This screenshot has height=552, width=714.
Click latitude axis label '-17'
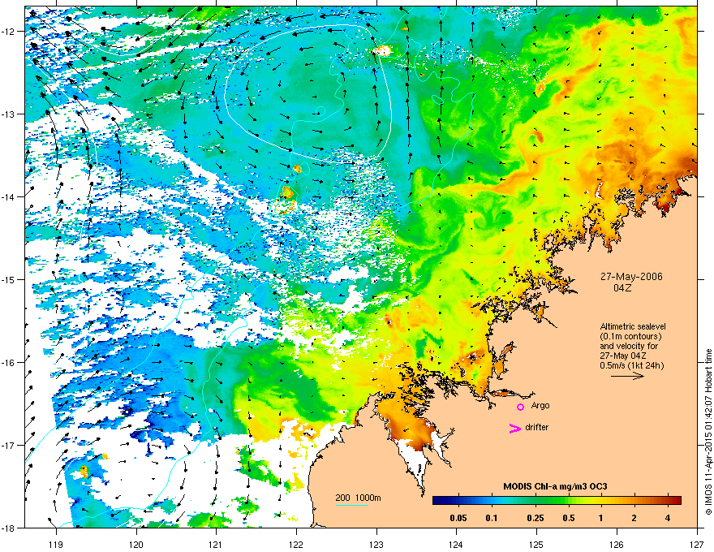(x=8, y=446)
